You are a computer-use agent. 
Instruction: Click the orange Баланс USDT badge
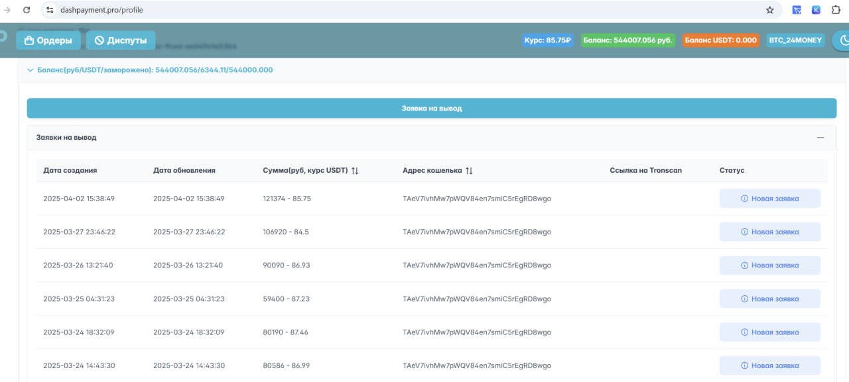(x=720, y=40)
